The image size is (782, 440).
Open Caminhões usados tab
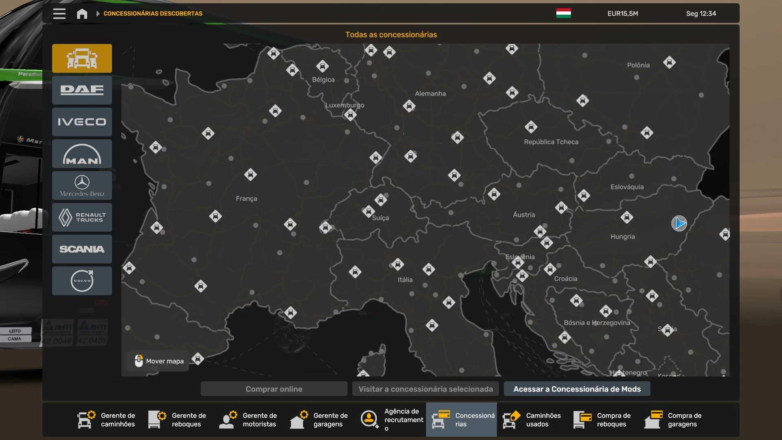point(532,420)
